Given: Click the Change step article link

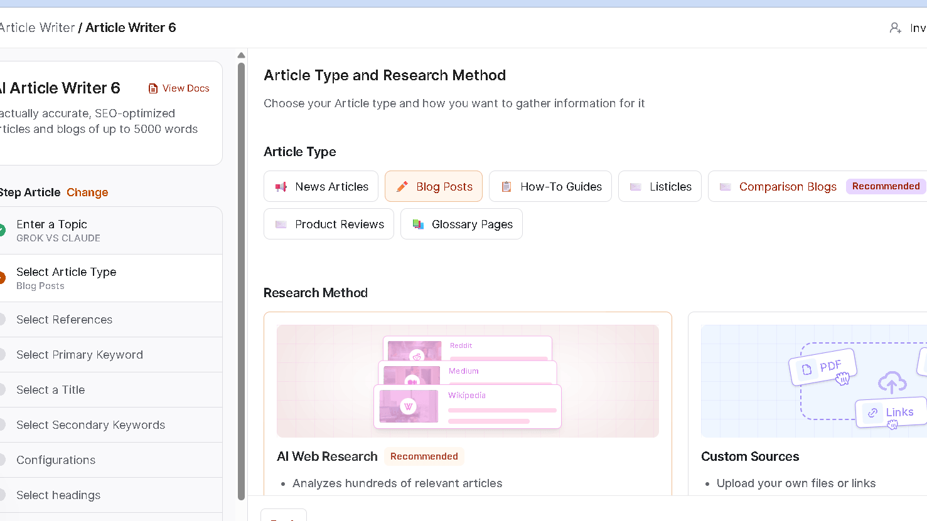Looking at the screenshot, I should 87,192.
